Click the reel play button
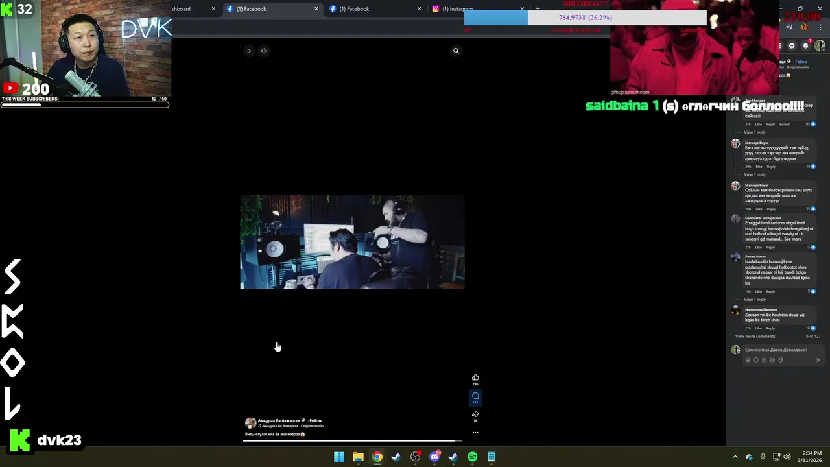This screenshot has width=830, height=467. click(249, 51)
